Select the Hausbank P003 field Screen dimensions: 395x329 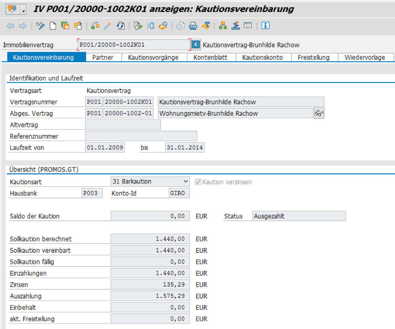tap(93, 193)
